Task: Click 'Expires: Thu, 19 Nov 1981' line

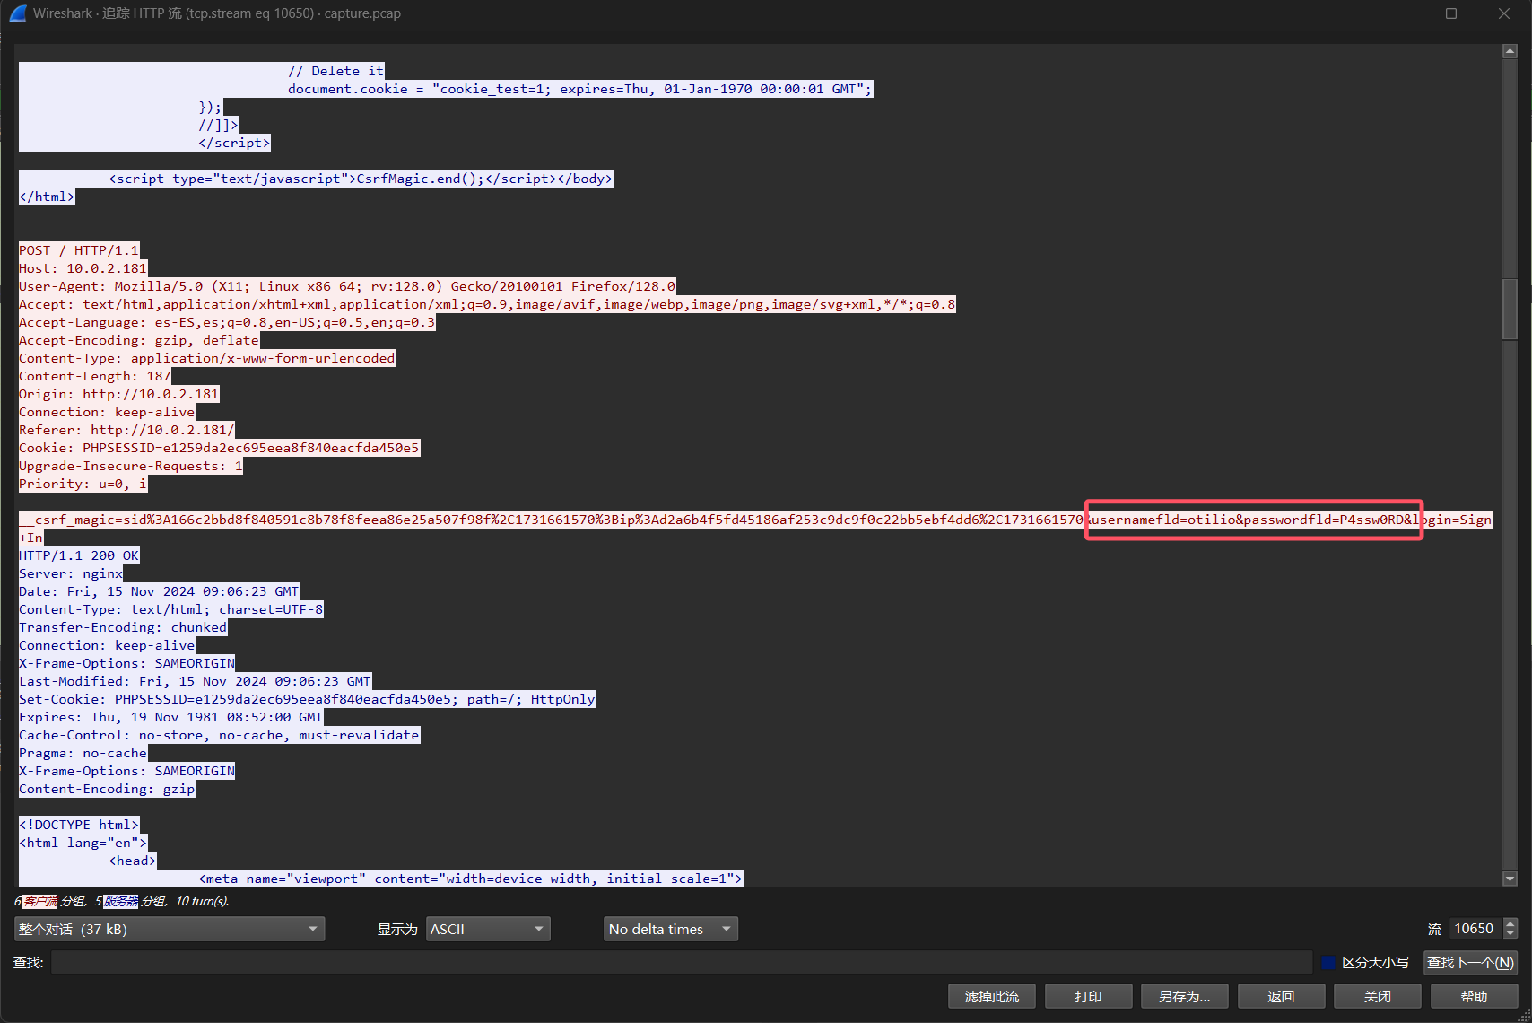Action: tap(171, 717)
